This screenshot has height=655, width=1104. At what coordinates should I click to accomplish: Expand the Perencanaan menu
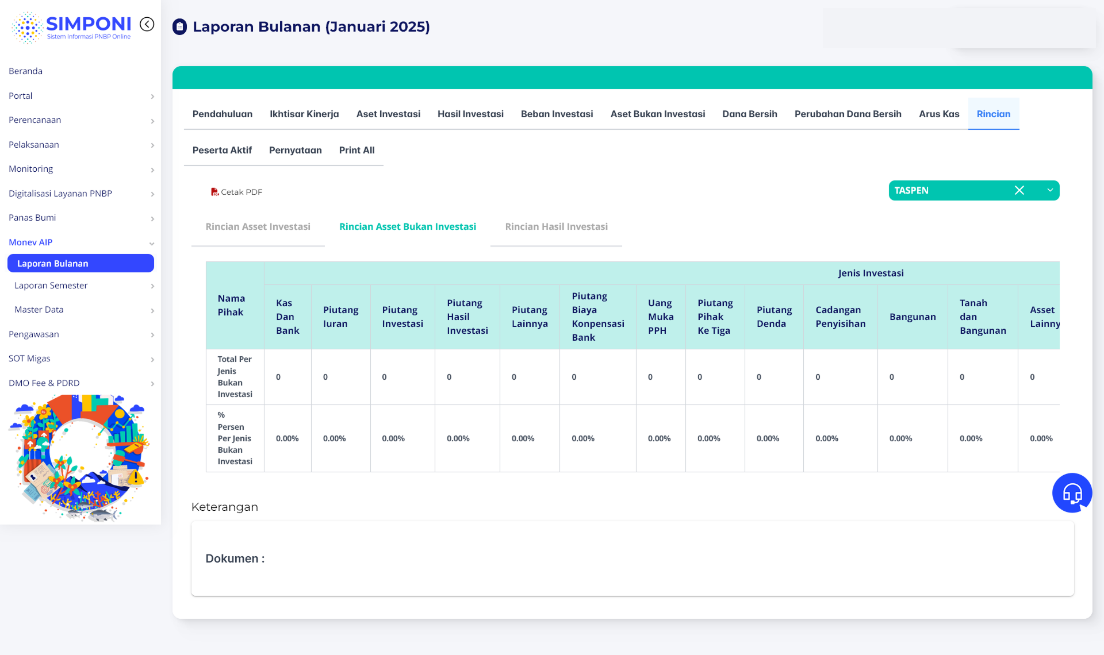pos(80,120)
